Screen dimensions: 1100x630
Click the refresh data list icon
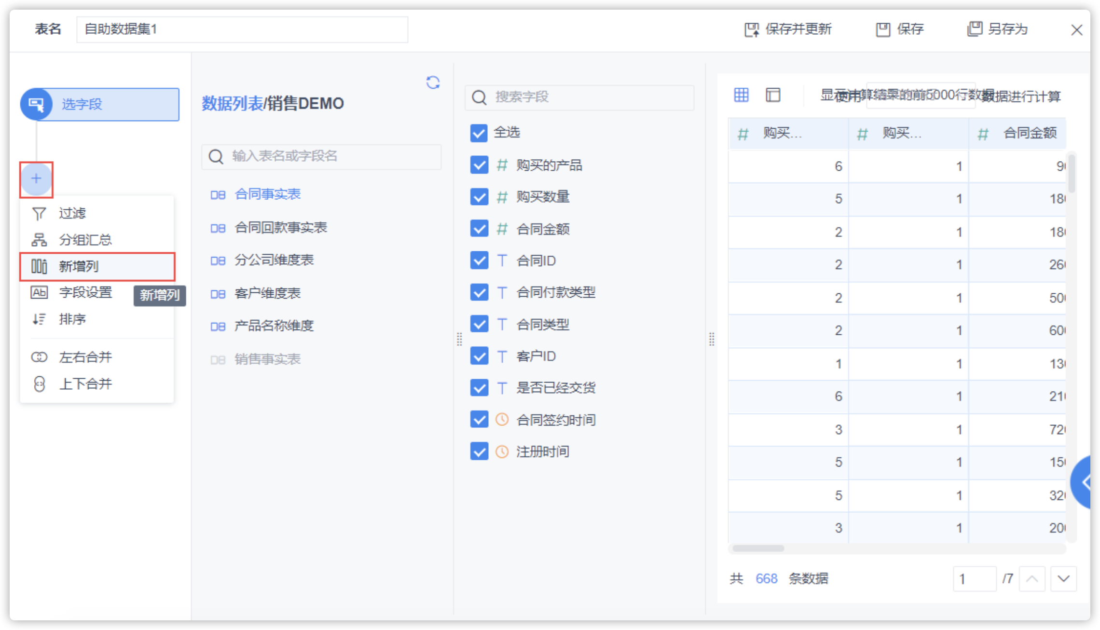[433, 82]
